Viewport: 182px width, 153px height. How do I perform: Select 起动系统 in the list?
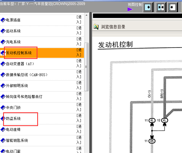(13, 31)
